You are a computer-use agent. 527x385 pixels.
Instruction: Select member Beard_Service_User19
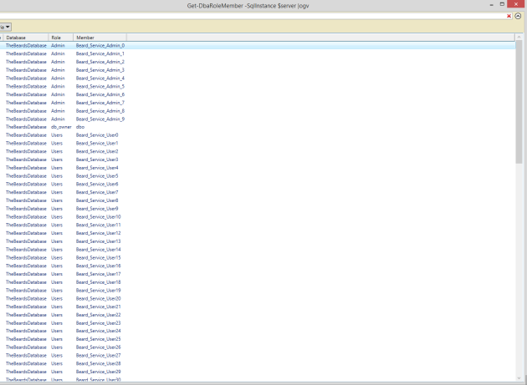coord(99,291)
